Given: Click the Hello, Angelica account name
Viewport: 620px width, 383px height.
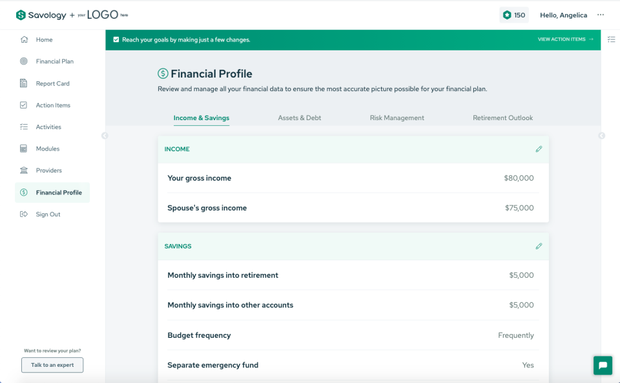Looking at the screenshot, I should tap(563, 14).
